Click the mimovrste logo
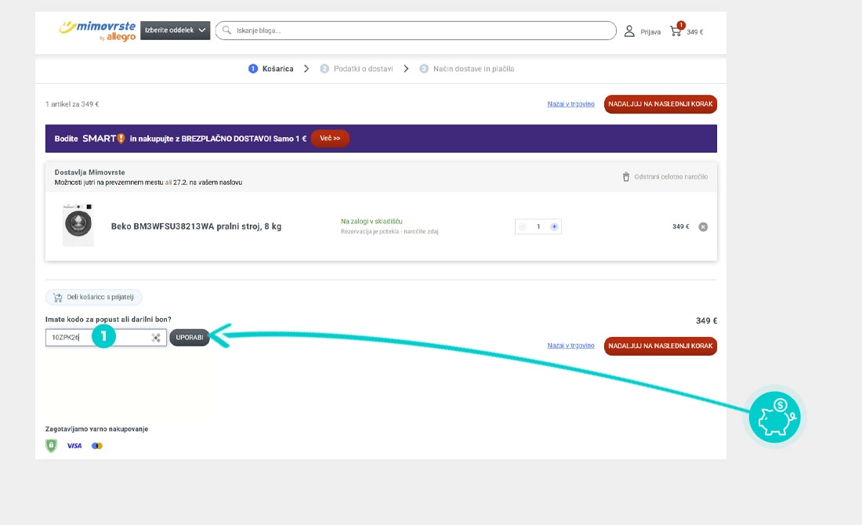The height and width of the screenshot is (525, 862). (97, 30)
